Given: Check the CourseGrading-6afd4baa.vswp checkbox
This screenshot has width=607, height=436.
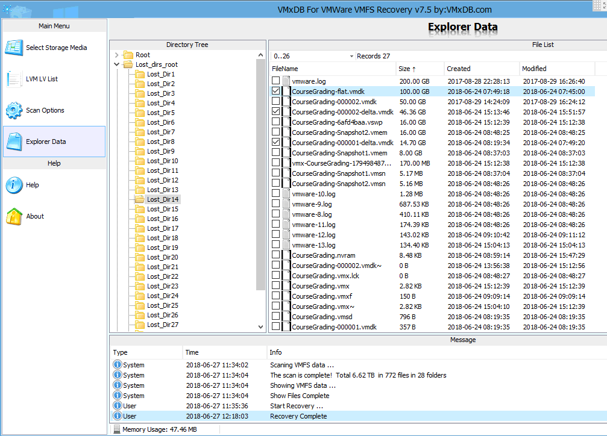Looking at the screenshot, I should tap(275, 122).
